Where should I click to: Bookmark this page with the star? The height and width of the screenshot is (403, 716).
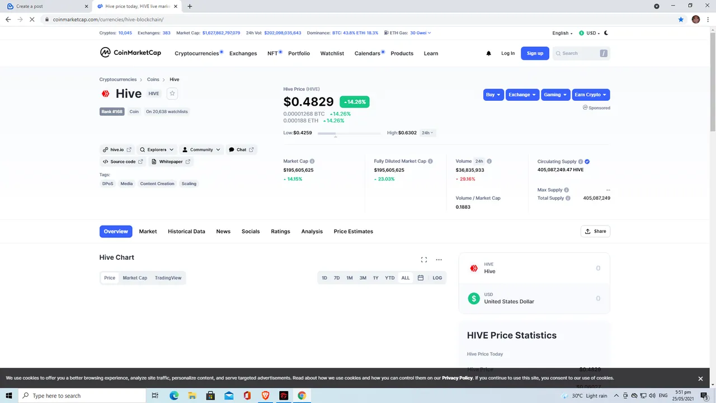[x=681, y=19]
